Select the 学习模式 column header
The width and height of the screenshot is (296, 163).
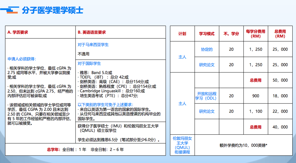206,34
